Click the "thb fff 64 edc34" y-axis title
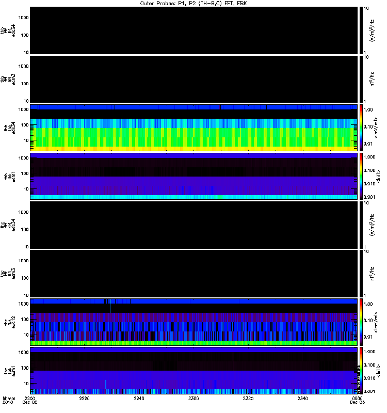Image resolution: width=387 pixels, height=413 pixels. click(x=8, y=30)
